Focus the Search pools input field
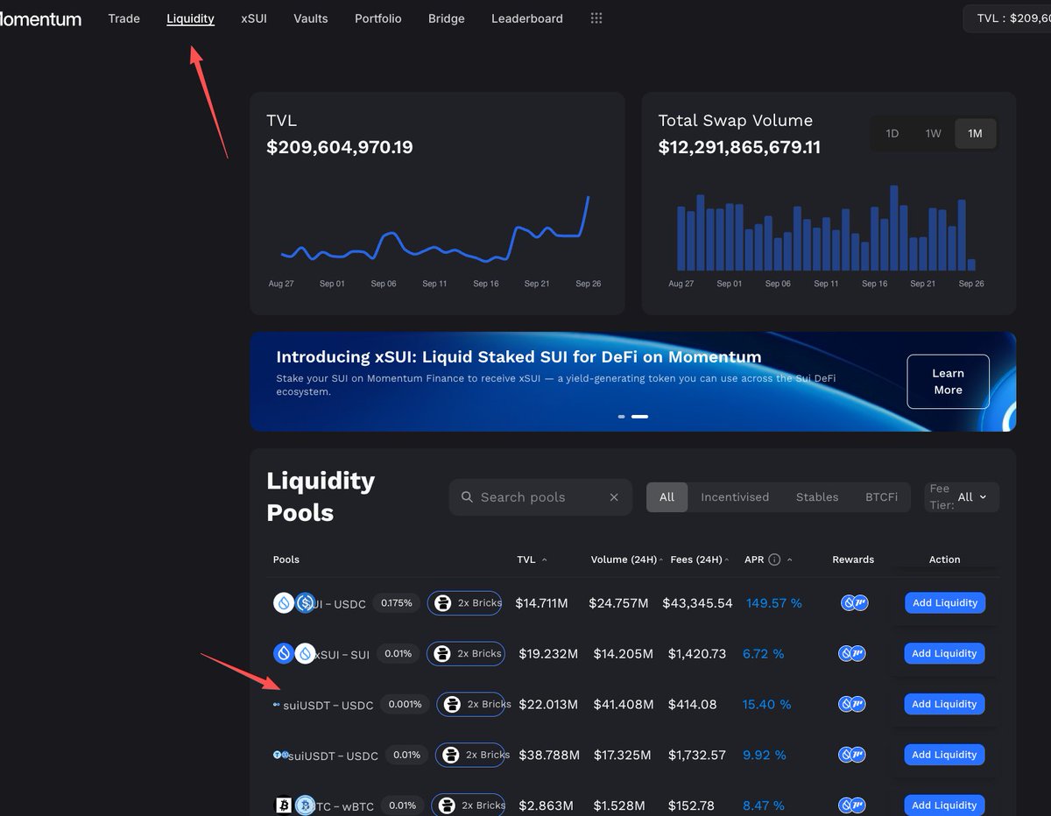 pos(540,497)
